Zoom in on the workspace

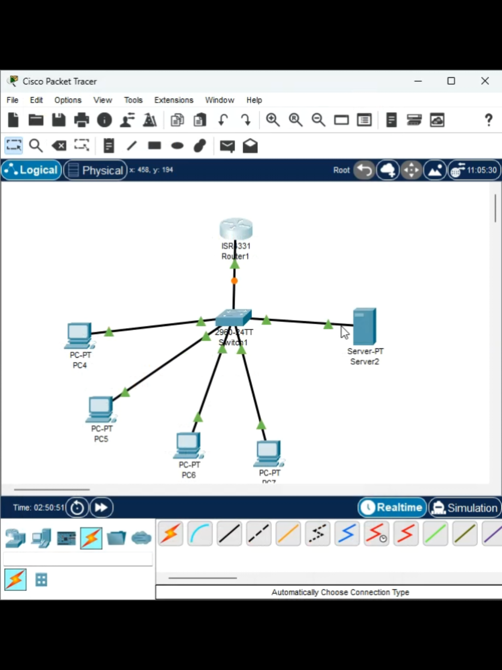pos(273,120)
